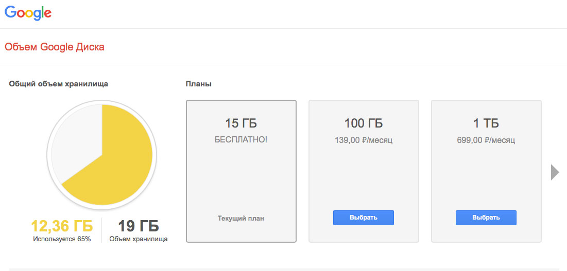Click the 12,36 ГБ used storage value
The image size is (567, 271).
tap(62, 226)
